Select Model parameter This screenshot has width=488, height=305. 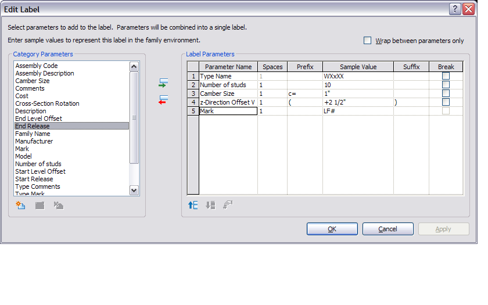tap(71, 156)
